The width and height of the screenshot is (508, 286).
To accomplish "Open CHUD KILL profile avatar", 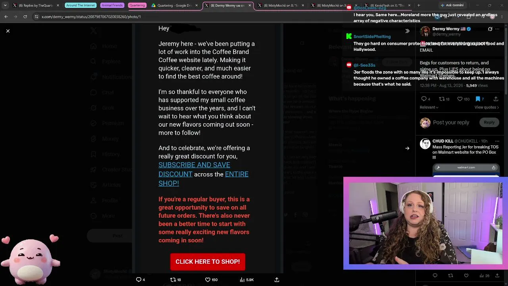I will pos(425,143).
